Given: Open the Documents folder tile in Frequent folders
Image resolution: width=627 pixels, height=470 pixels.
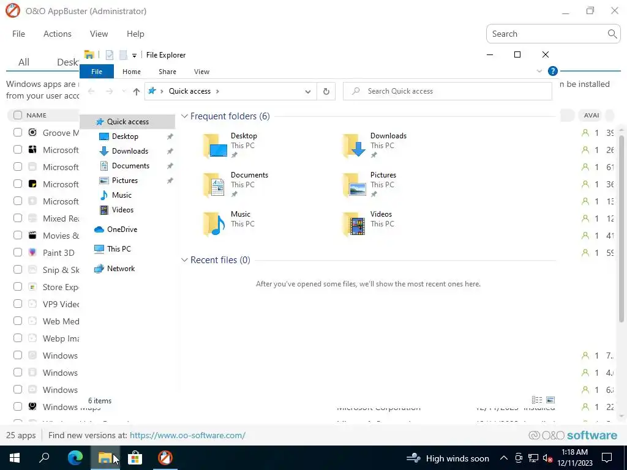Looking at the screenshot, I should tap(235, 185).
